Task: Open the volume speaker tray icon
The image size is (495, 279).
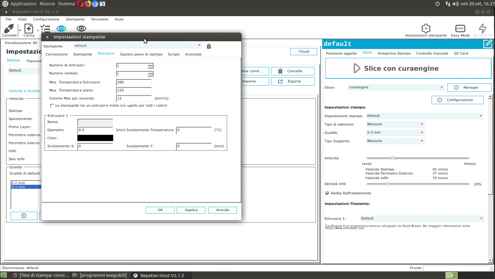Action: (455, 4)
